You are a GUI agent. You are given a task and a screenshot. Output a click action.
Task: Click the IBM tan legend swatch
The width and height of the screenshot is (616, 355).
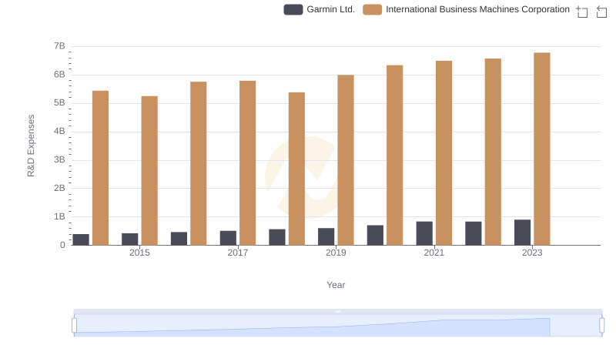372,9
